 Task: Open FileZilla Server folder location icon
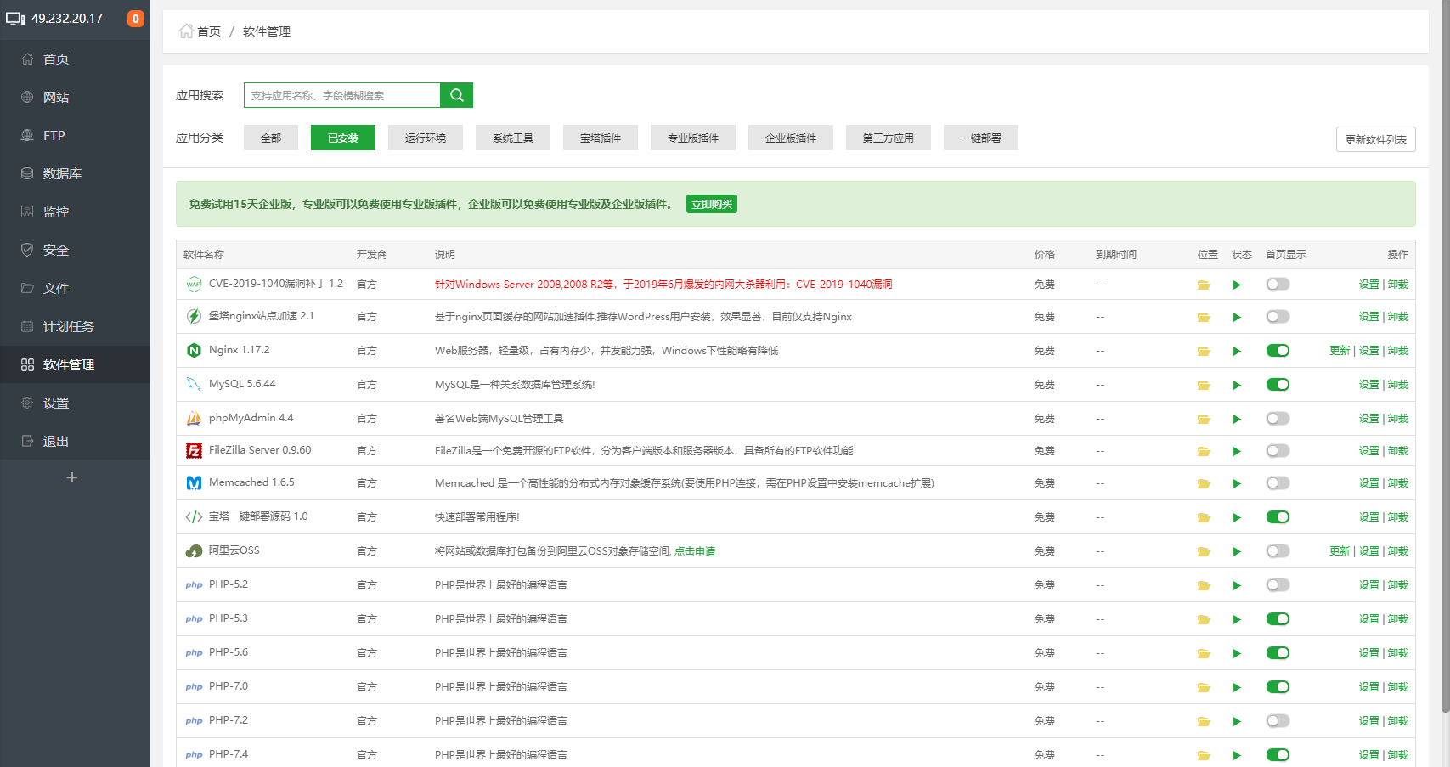(1204, 451)
